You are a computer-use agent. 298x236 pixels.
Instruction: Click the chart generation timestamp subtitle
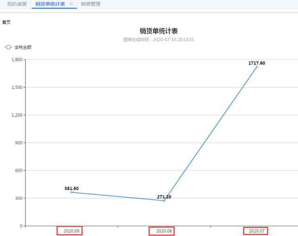point(159,40)
